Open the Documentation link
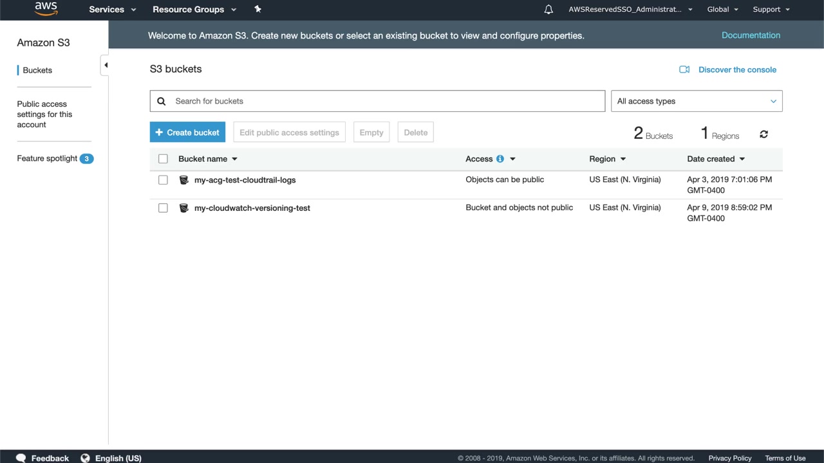The height and width of the screenshot is (463, 824). [x=751, y=35]
